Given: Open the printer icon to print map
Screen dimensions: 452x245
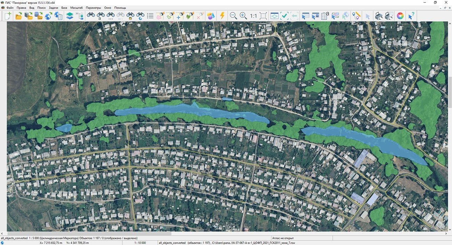Looking at the screenshot, I should [379, 16].
